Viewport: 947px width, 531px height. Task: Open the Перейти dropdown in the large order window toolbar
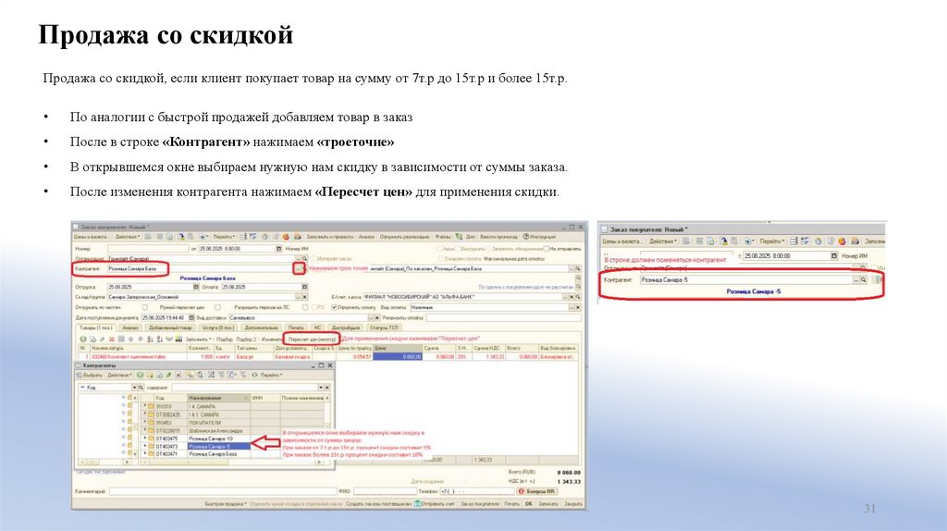(224, 237)
